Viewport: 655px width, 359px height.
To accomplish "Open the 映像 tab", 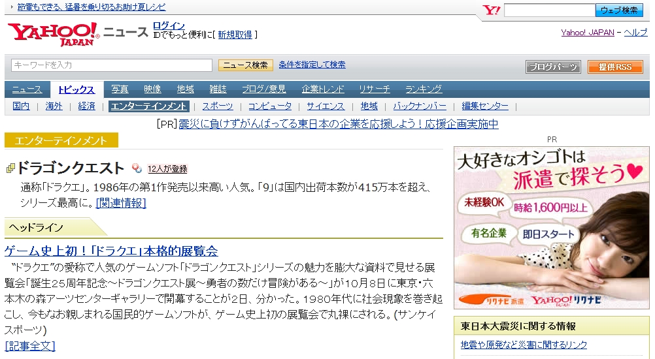I will (x=152, y=89).
